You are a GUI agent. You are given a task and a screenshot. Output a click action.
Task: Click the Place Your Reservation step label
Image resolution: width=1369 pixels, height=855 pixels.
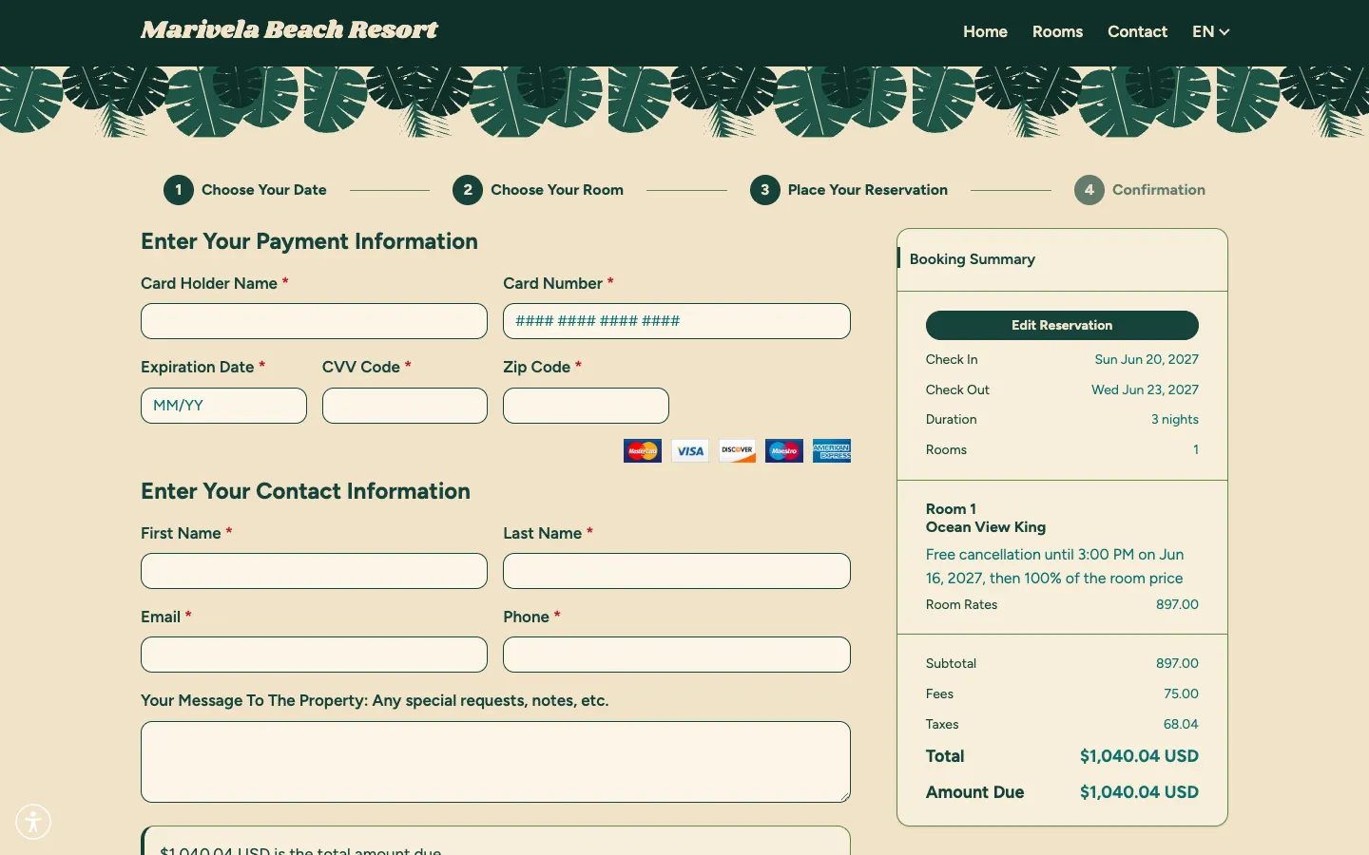pos(868,190)
